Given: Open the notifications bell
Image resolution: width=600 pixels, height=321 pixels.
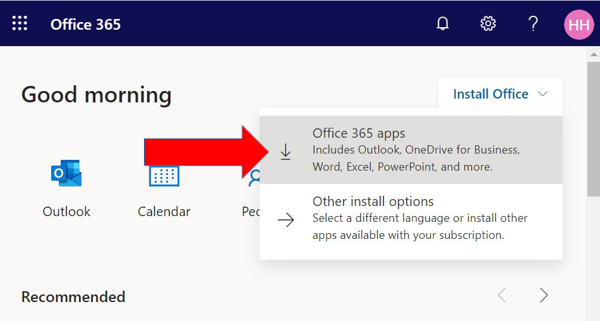Looking at the screenshot, I should click(443, 24).
